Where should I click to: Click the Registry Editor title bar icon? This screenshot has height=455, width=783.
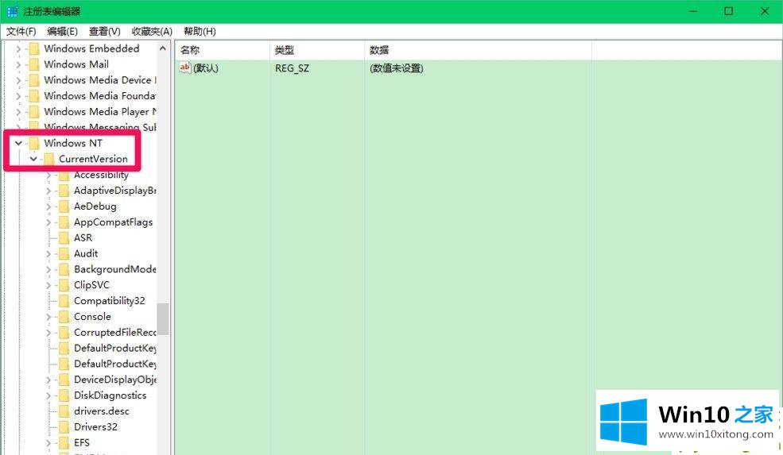[13, 11]
